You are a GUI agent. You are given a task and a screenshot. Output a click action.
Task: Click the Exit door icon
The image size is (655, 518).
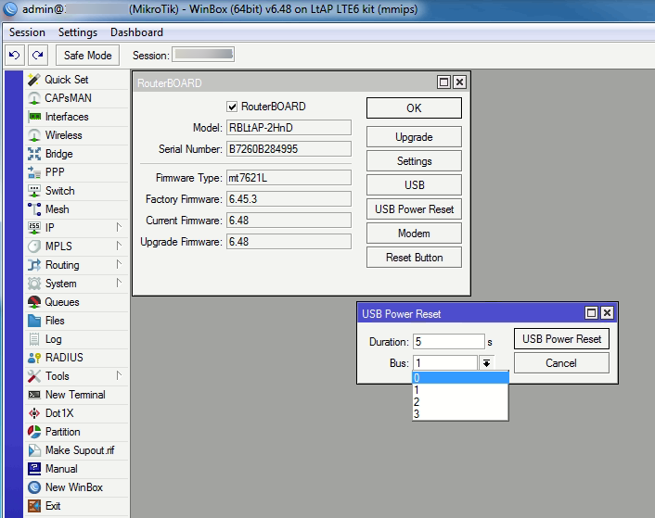[x=34, y=505]
